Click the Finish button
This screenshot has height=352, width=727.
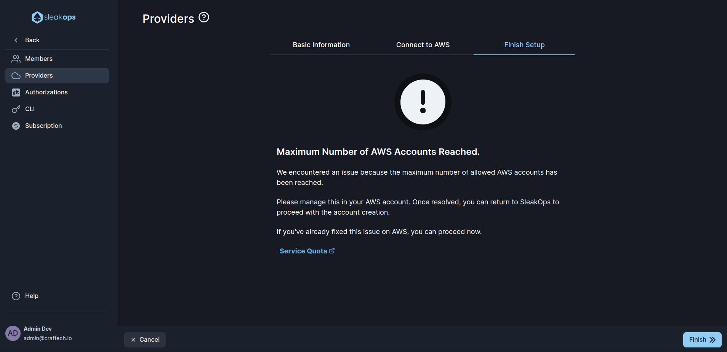(x=702, y=339)
